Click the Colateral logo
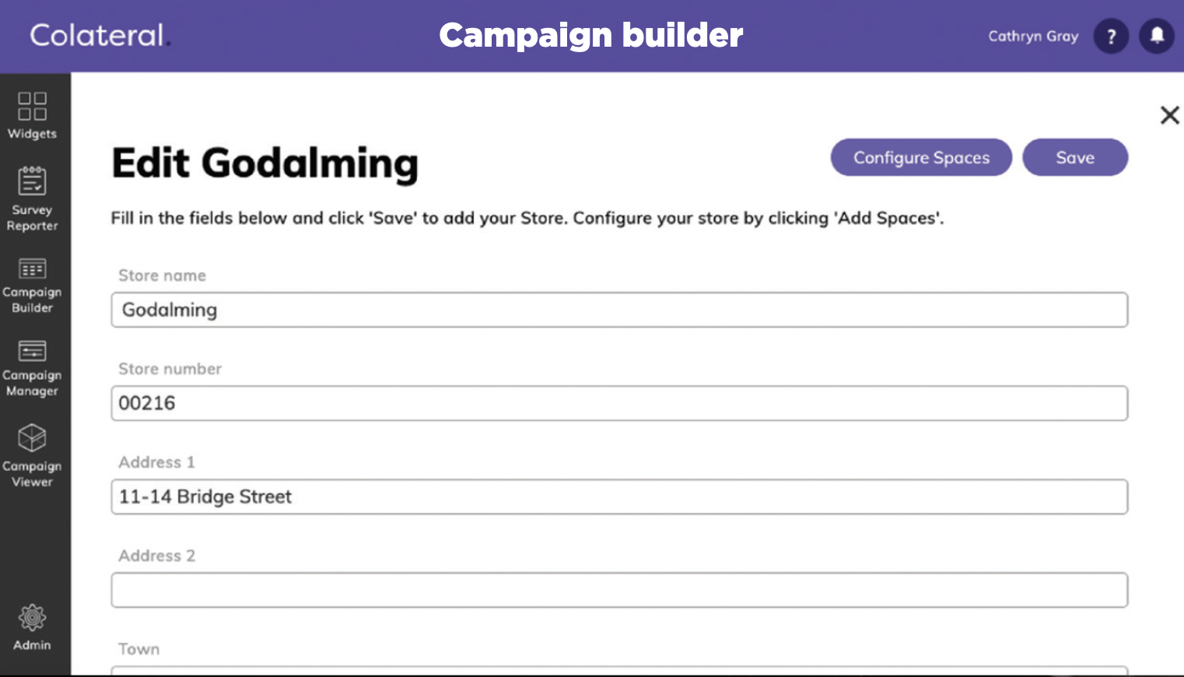Image resolution: width=1184 pixels, height=677 pixels. pyautogui.click(x=99, y=35)
